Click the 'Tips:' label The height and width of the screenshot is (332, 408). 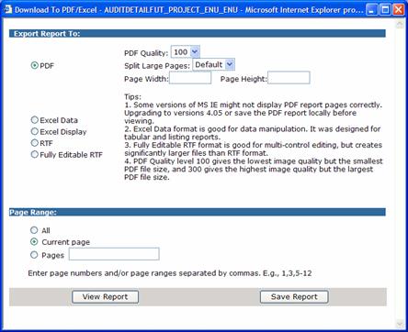click(x=132, y=97)
